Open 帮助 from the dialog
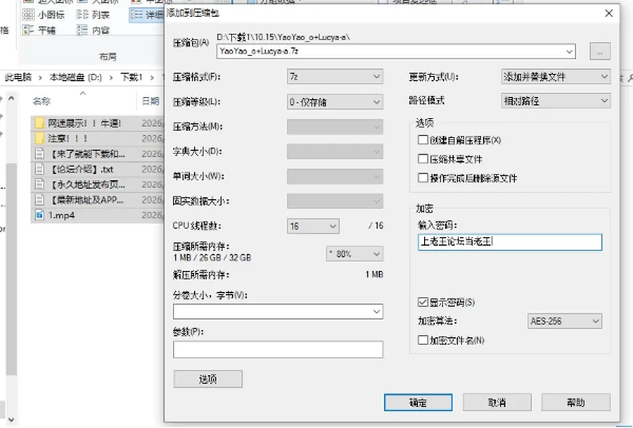The width and height of the screenshot is (633, 428). pyautogui.click(x=576, y=402)
